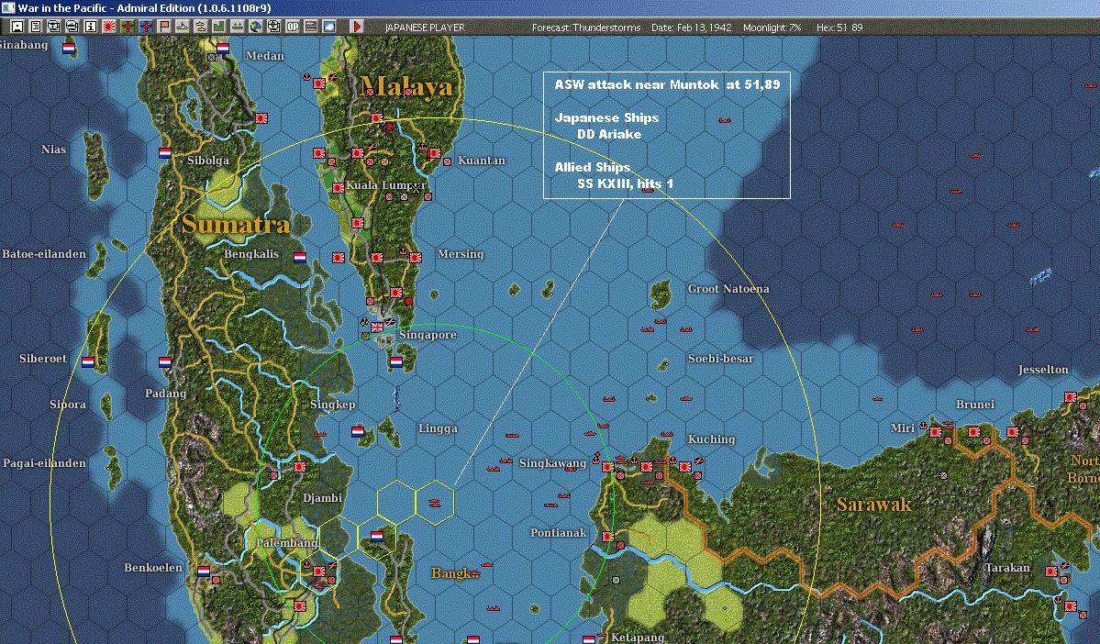Click the Kuala Lumpur map label
1100x644 pixels.
386,185
